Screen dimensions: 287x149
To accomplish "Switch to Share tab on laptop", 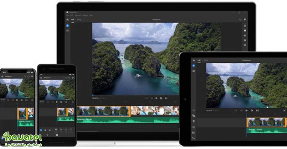I will 79,19.
